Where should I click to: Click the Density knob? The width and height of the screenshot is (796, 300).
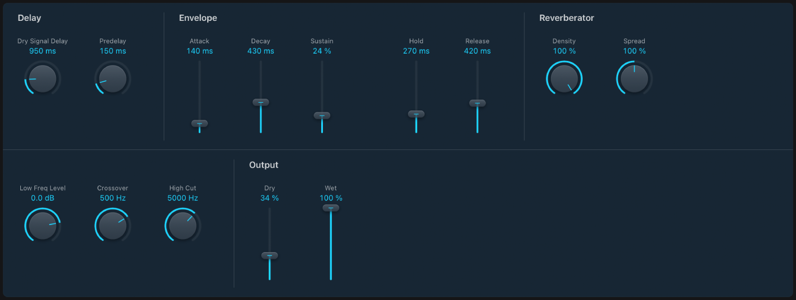[564, 78]
